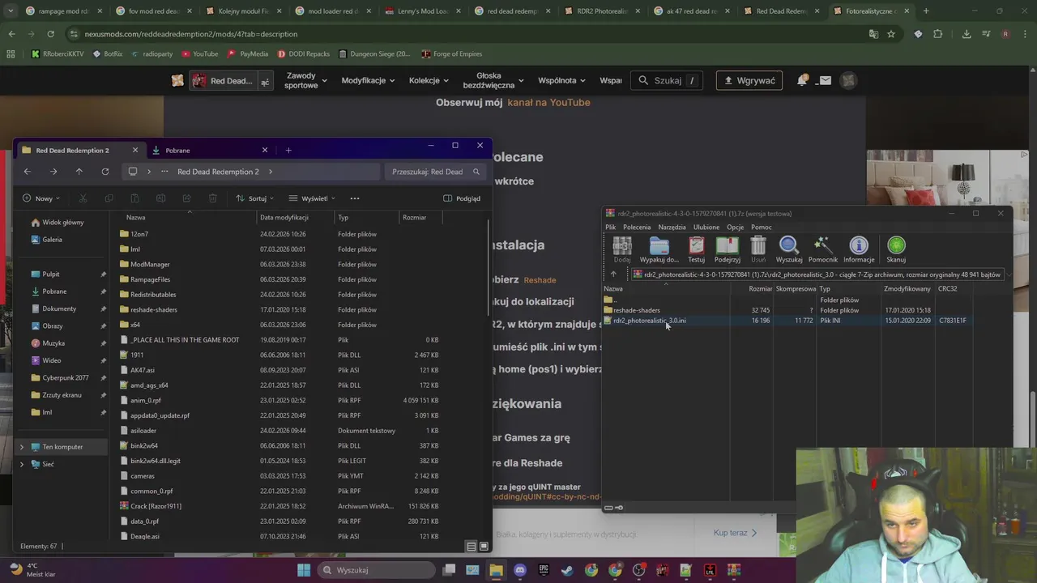Toggle the Podgląd preview pane
1037x583 pixels.
point(462,198)
